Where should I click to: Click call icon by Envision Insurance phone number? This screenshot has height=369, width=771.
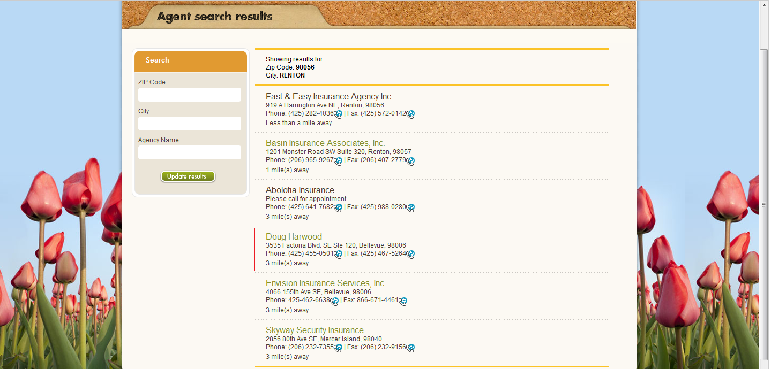coord(335,302)
